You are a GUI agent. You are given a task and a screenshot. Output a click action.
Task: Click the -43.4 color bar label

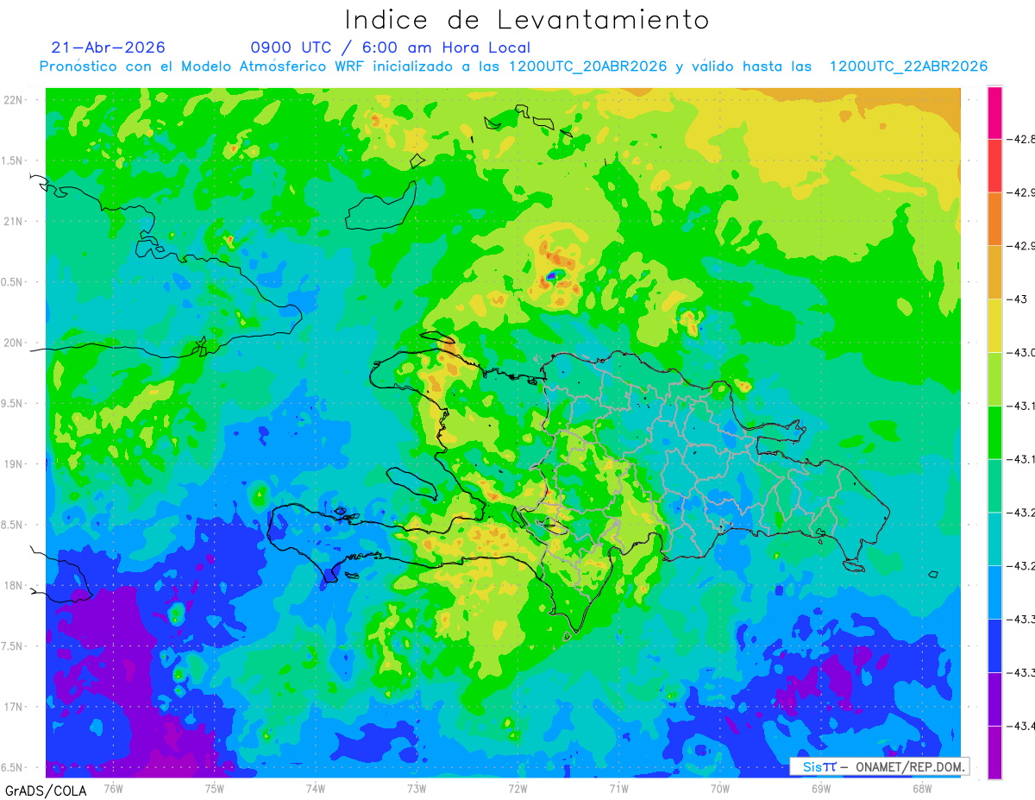click(x=1021, y=726)
